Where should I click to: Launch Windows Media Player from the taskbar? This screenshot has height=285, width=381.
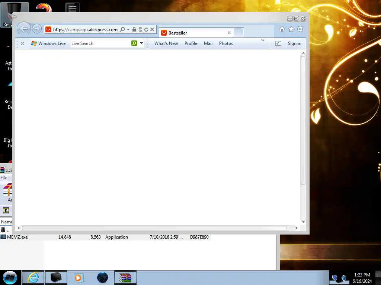(79, 278)
